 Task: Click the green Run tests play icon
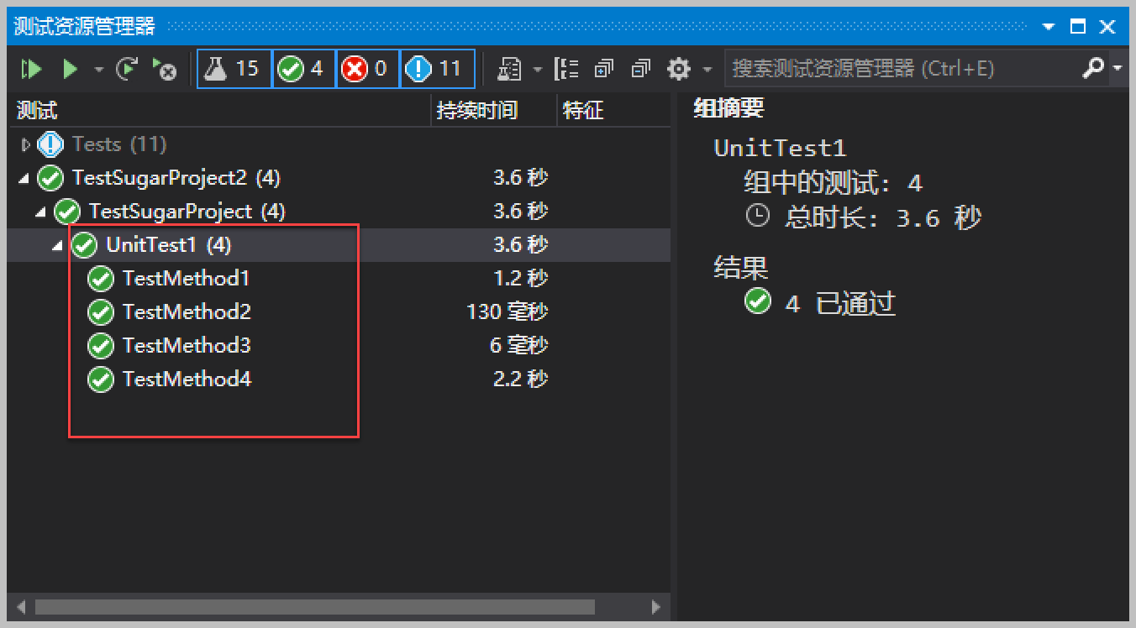tap(71, 69)
